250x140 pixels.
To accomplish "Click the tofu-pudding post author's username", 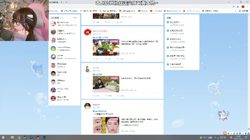I will (x=100, y=31).
